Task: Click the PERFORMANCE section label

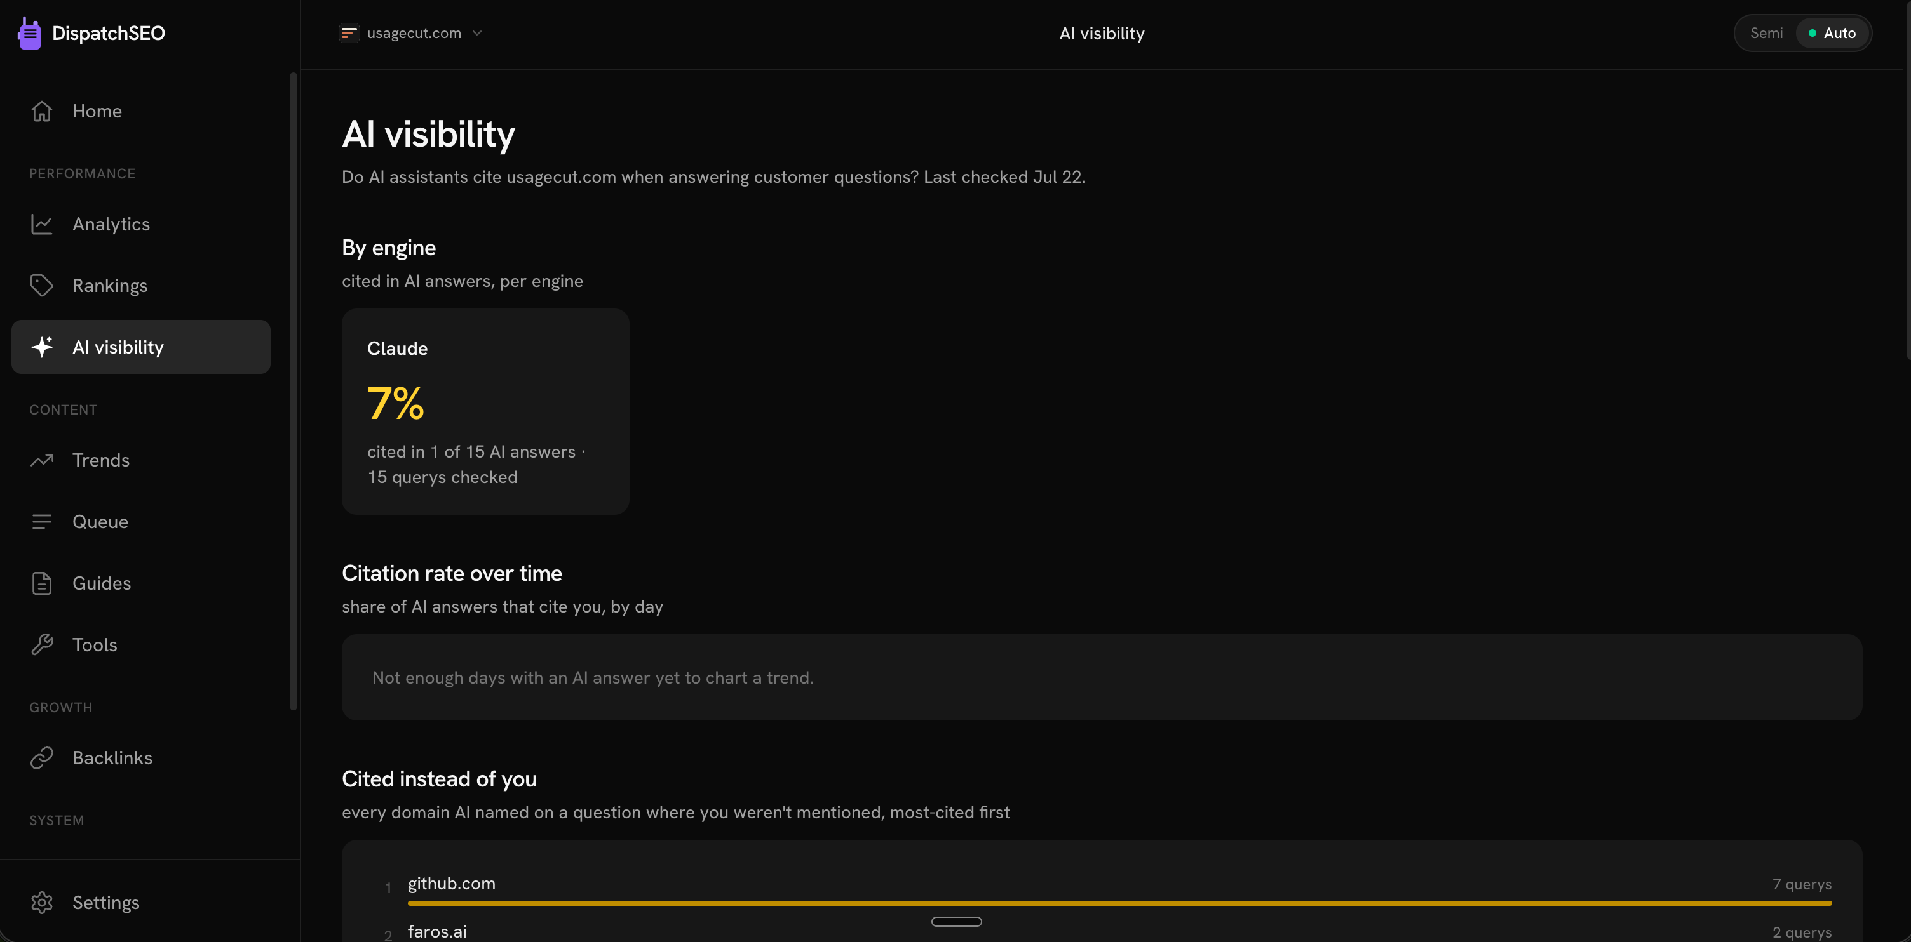Action: tap(83, 173)
